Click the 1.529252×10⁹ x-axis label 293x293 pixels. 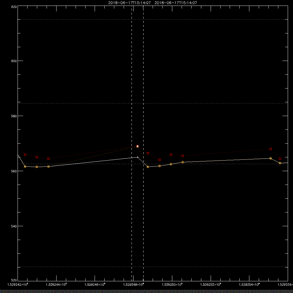tap(211, 285)
